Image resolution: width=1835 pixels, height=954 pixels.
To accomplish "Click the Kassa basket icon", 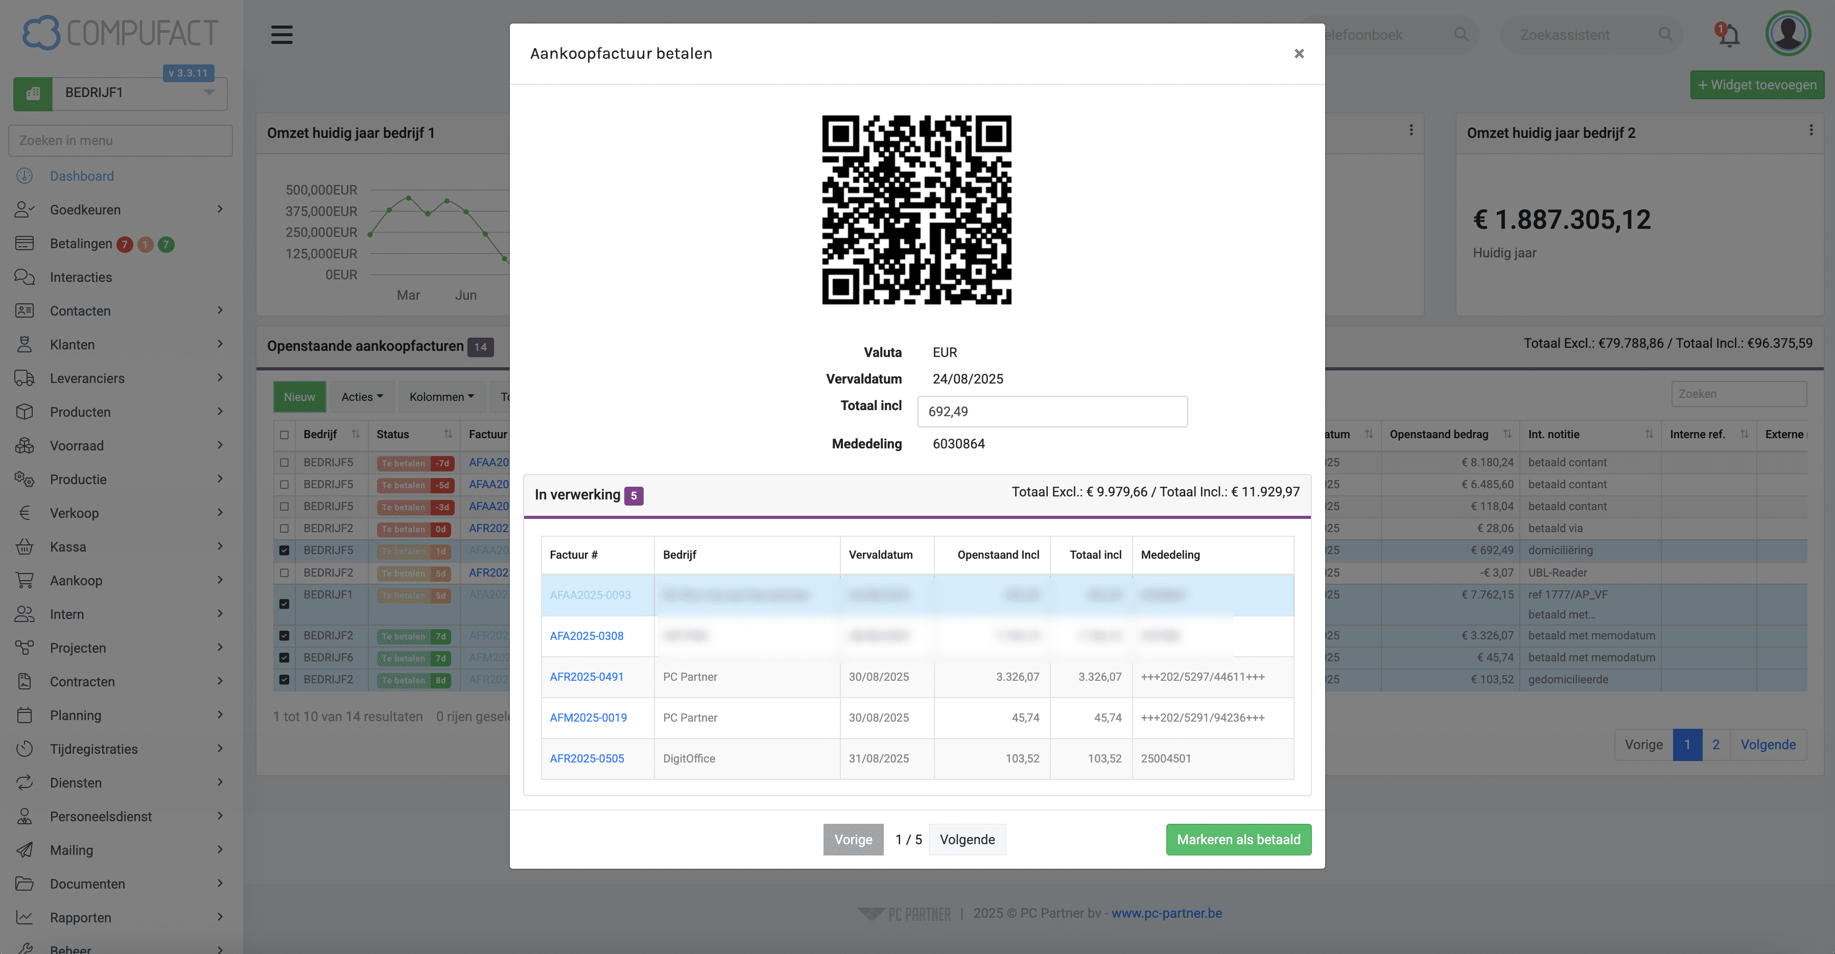I will [x=24, y=547].
